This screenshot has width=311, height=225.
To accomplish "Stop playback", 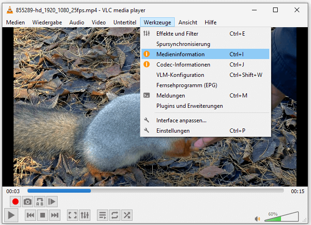I will point(43,215).
